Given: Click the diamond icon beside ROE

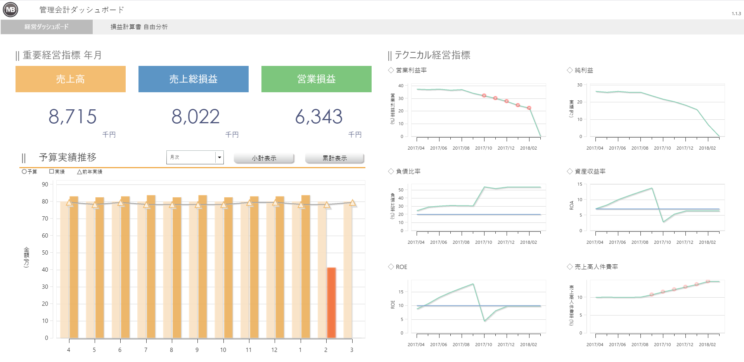Looking at the screenshot, I should click(x=391, y=267).
